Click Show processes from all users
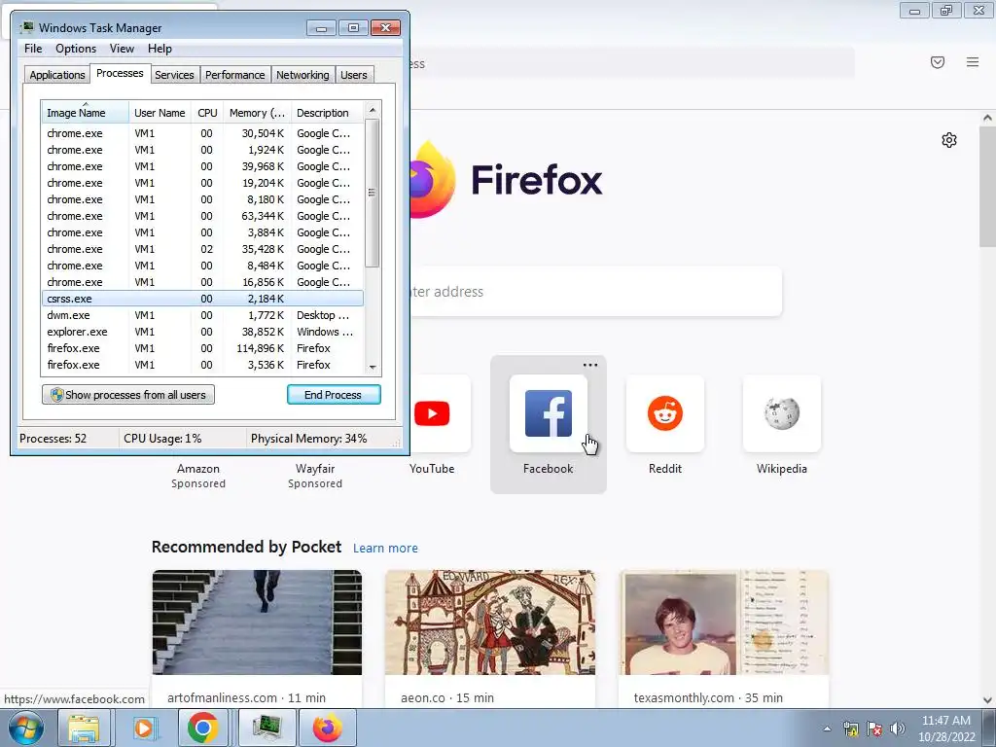 tap(128, 395)
